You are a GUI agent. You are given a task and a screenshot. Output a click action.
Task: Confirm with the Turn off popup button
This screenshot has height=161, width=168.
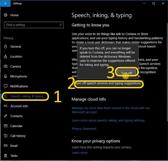point(126,73)
